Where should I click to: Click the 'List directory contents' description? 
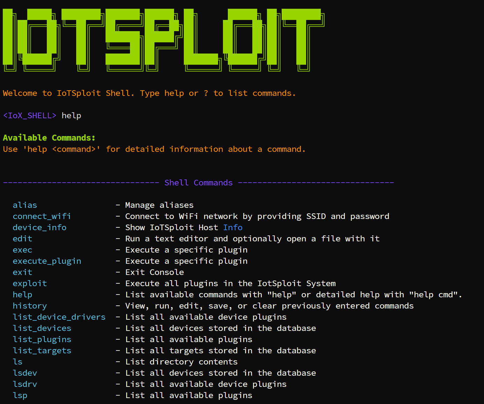(x=181, y=362)
